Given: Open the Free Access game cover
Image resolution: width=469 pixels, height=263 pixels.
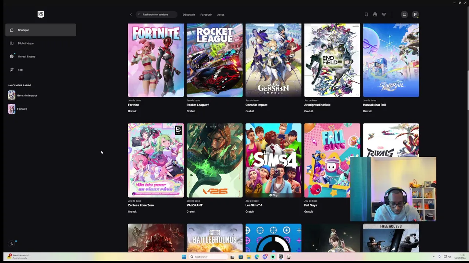Looking at the screenshot, I should [x=391, y=238].
